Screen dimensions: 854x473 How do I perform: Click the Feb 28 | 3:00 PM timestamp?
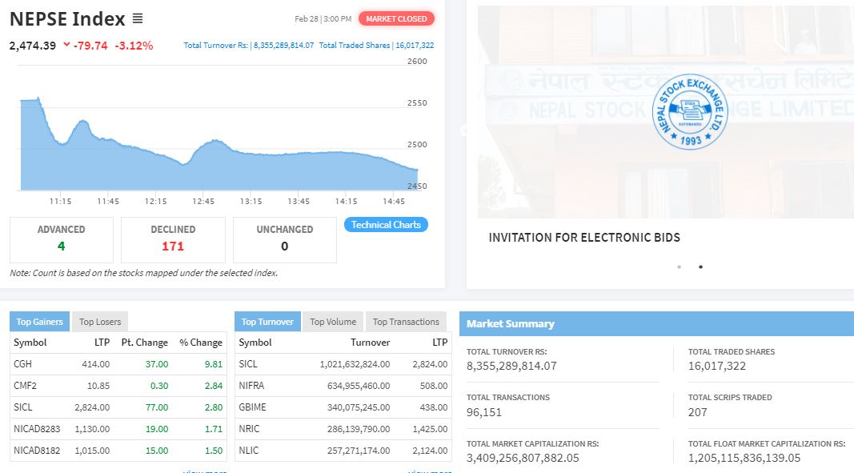coord(323,18)
